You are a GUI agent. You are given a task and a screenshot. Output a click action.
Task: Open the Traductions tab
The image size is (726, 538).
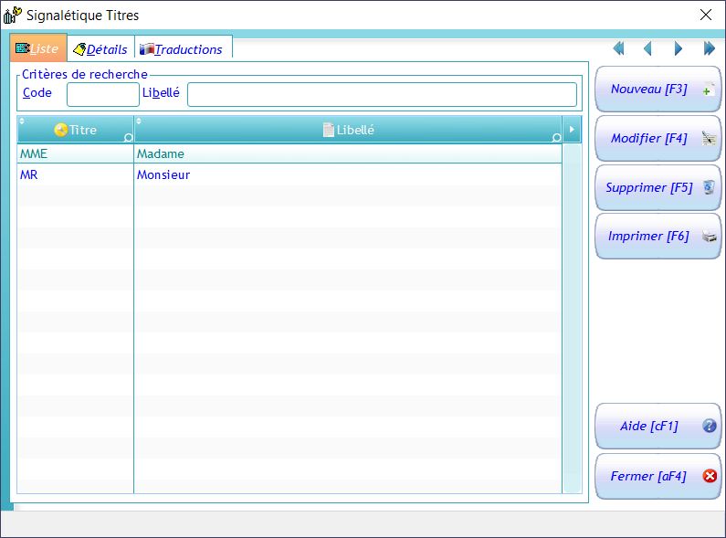click(184, 49)
